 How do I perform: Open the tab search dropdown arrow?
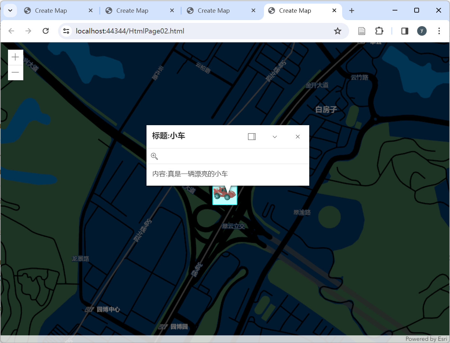coord(10,10)
